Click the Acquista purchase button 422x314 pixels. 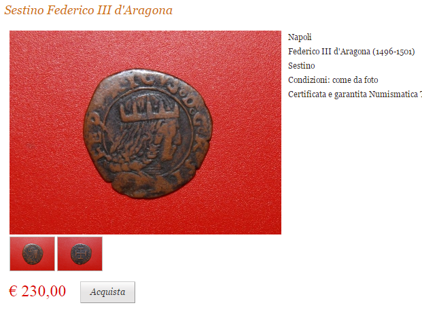[107, 292]
